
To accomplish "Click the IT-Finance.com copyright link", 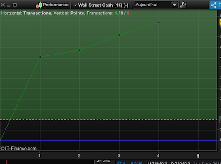I will click(x=18, y=149).
